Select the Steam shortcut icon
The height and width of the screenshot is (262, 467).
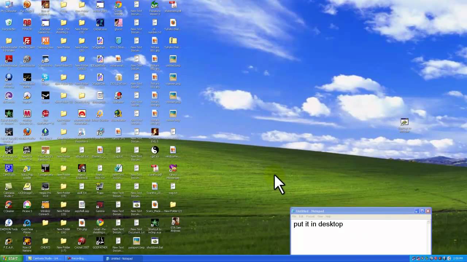[45, 98]
